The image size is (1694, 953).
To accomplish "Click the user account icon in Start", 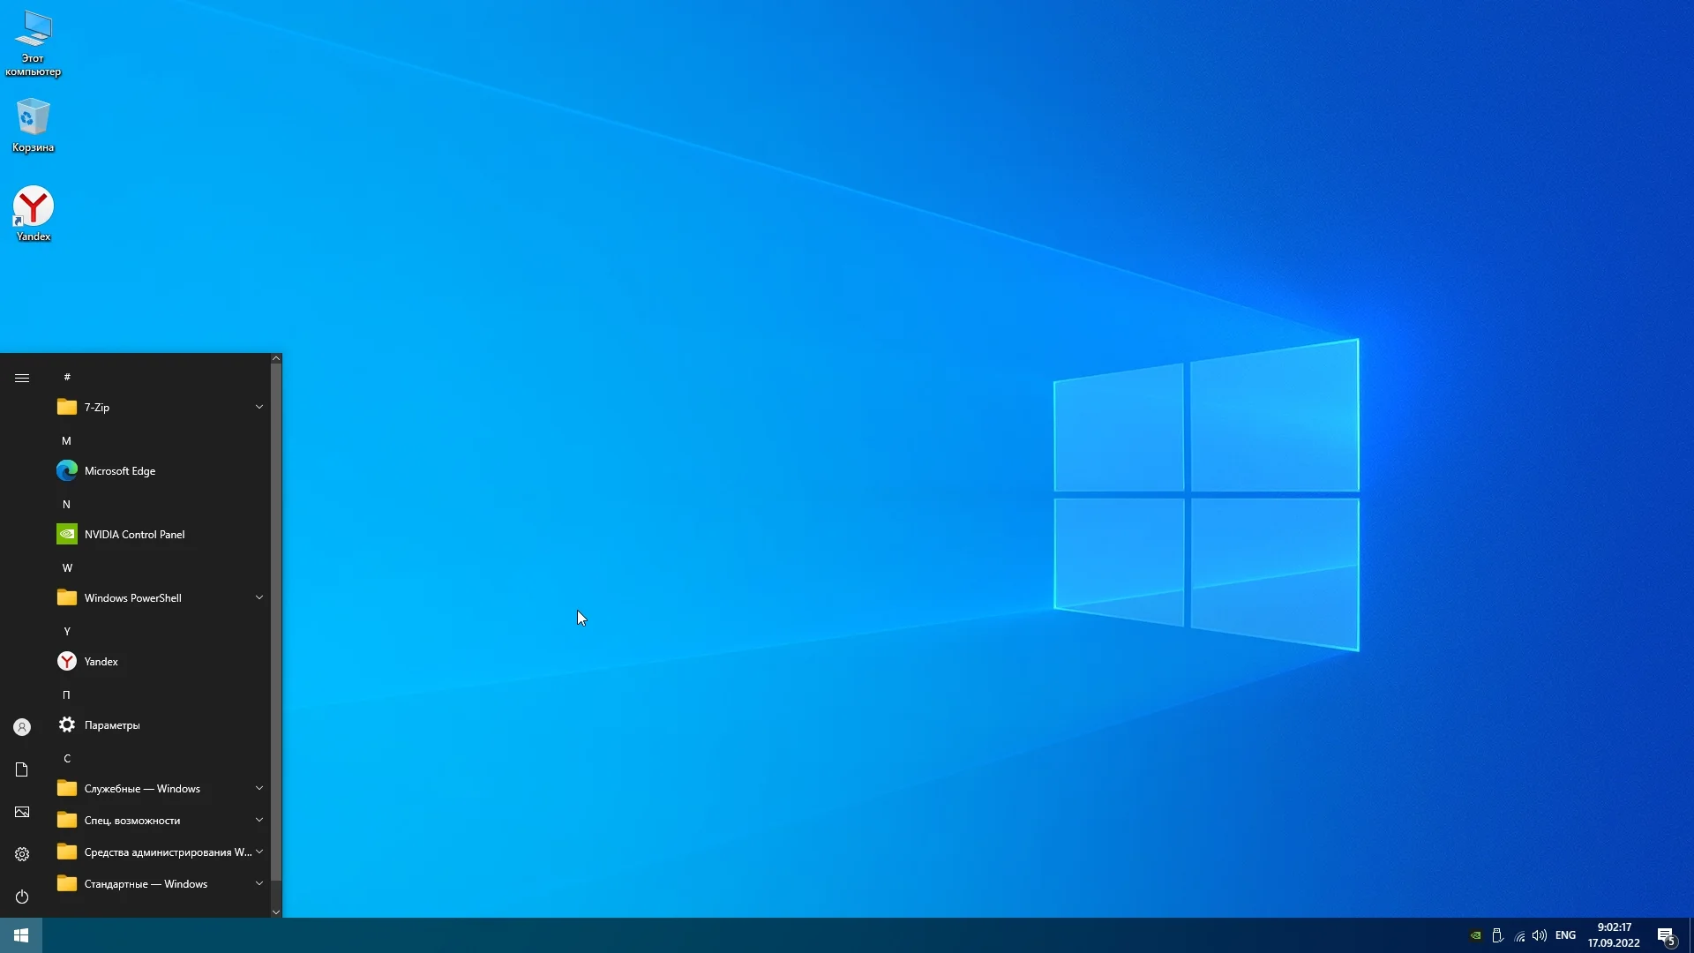I will 22,727.
